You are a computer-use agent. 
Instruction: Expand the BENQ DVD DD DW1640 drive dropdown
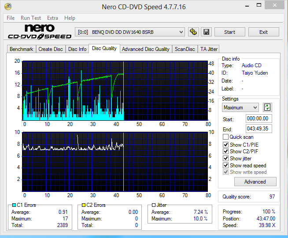[x=129, y=32]
